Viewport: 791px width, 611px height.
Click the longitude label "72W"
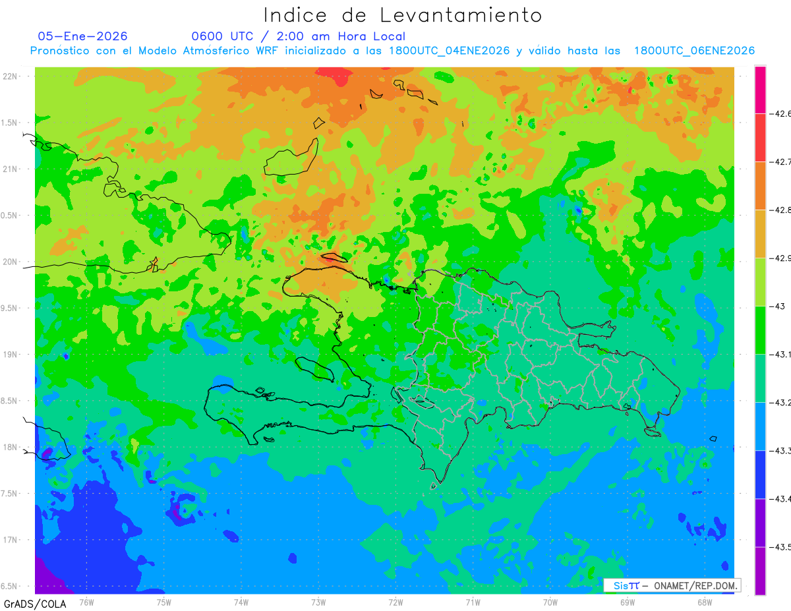pos(395,602)
